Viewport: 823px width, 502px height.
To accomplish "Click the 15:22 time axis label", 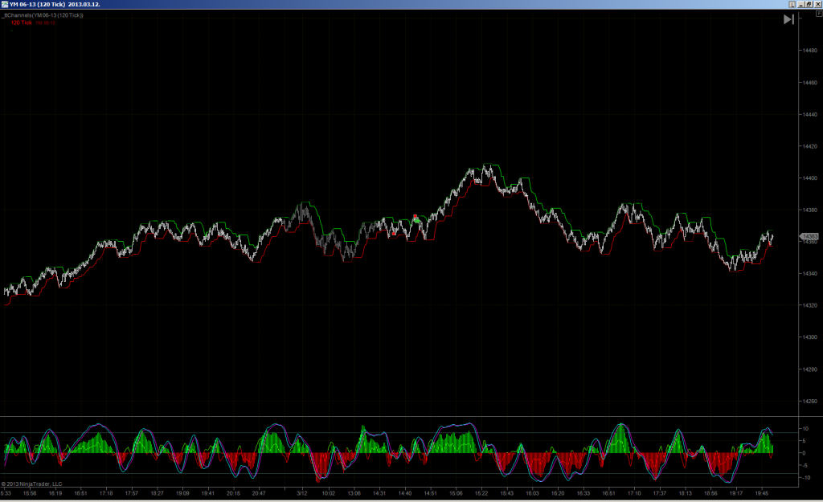I will [x=481, y=493].
